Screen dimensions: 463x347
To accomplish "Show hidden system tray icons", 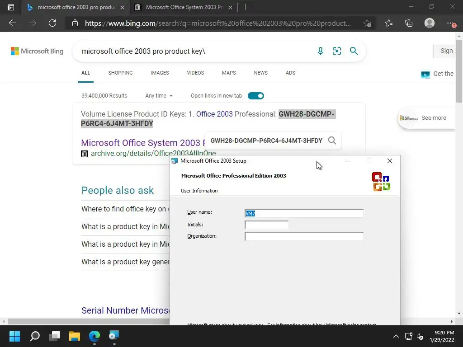I will (396, 336).
